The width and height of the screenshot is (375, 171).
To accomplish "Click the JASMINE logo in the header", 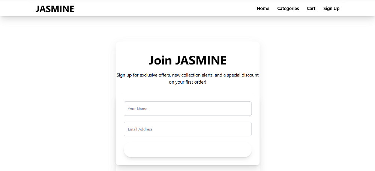I will point(55,9).
